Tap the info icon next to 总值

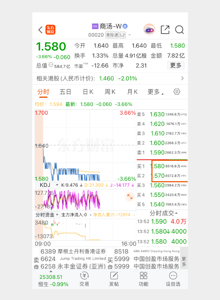point(51,65)
